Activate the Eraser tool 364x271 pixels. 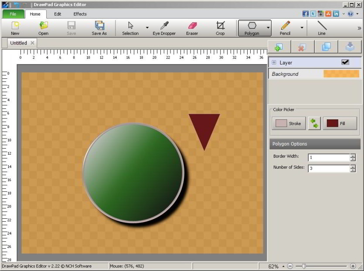[192, 28]
